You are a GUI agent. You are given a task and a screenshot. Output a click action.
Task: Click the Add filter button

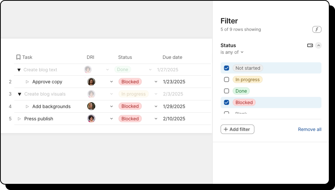(237, 129)
